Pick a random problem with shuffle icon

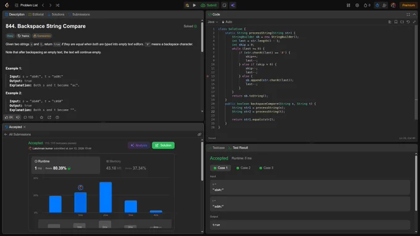pos(57,5)
